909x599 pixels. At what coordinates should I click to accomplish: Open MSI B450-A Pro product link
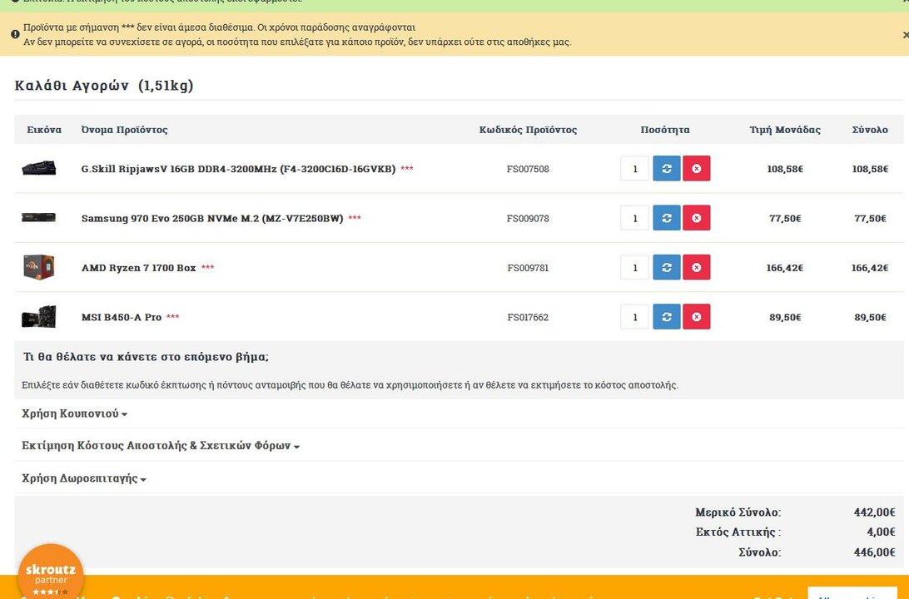click(x=122, y=317)
